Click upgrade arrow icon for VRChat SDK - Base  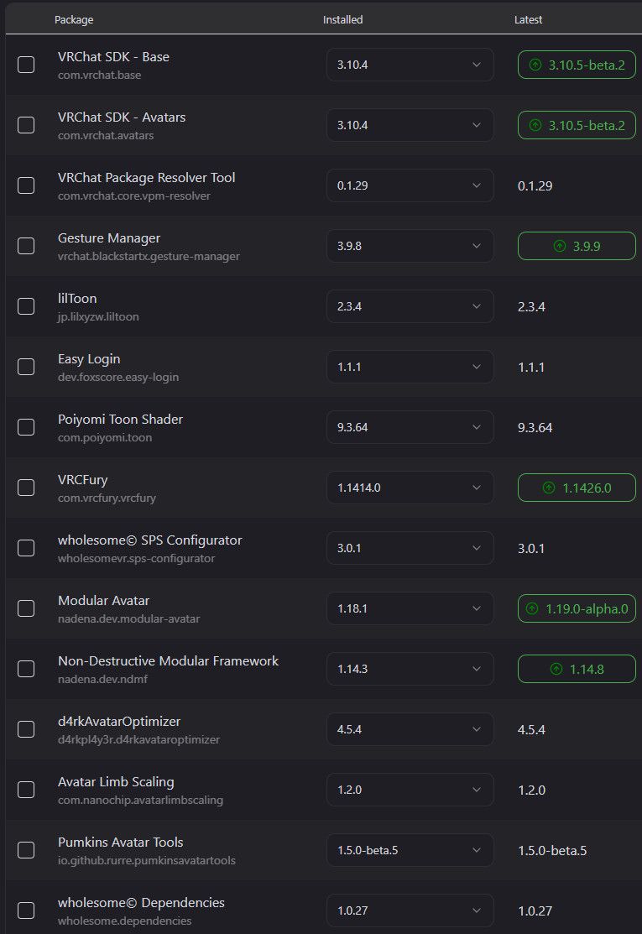(x=535, y=65)
